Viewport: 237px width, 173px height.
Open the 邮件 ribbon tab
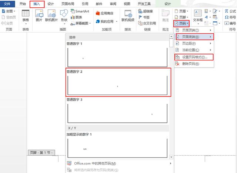point(99,4)
